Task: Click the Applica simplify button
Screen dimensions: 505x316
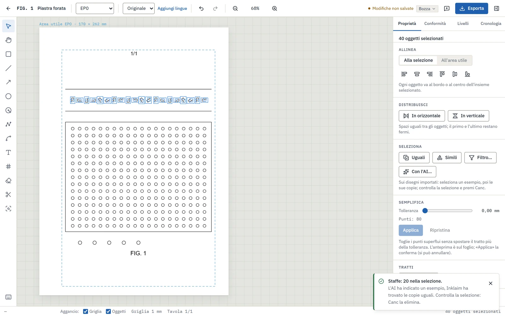Action: point(411,230)
